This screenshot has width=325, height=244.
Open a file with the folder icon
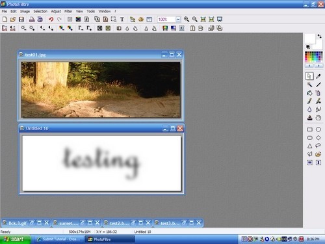13,20
